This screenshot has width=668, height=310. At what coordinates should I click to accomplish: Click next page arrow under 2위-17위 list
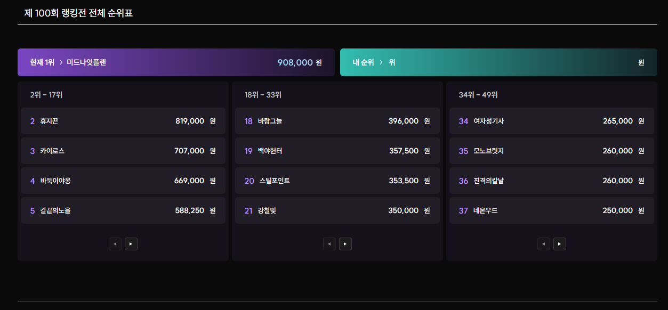pos(131,244)
